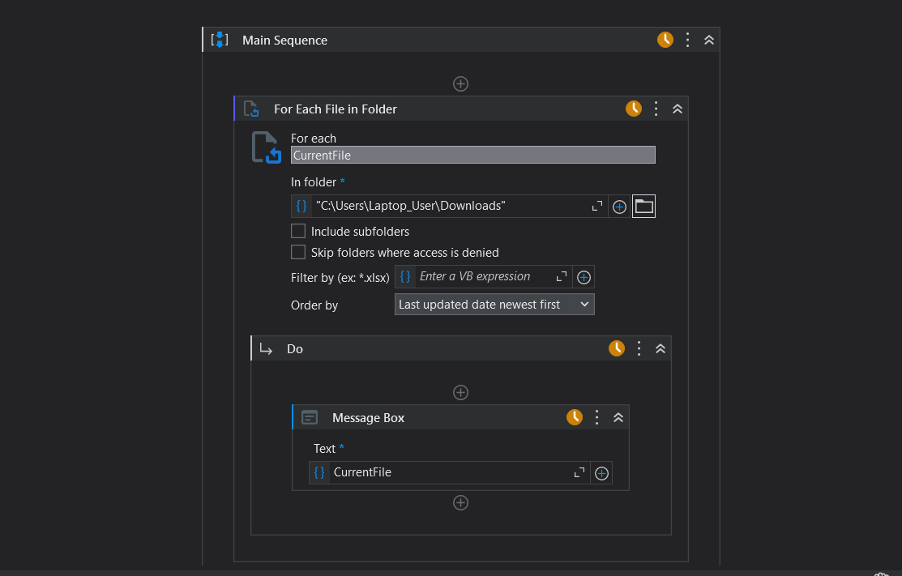The image size is (902, 576).
Task: Open the Message Box three-dot options menu
Action: 597,417
